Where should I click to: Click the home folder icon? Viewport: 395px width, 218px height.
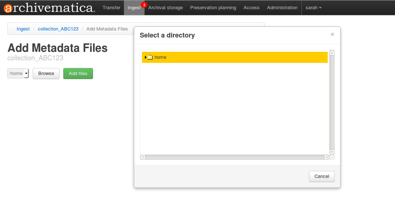[150, 57]
